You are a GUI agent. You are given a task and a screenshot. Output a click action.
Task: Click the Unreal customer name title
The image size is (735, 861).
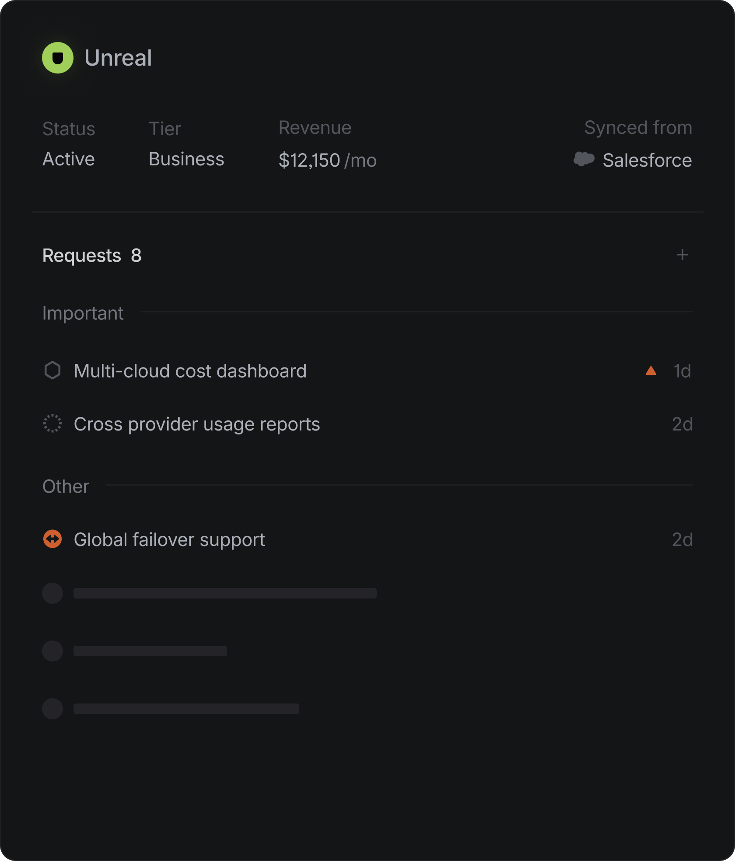click(x=118, y=58)
